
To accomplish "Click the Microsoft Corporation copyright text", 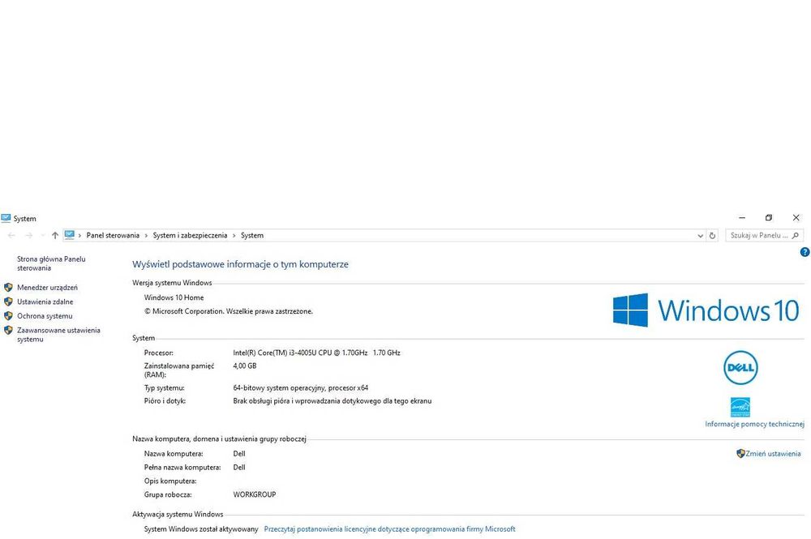I will (x=229, y=311).
